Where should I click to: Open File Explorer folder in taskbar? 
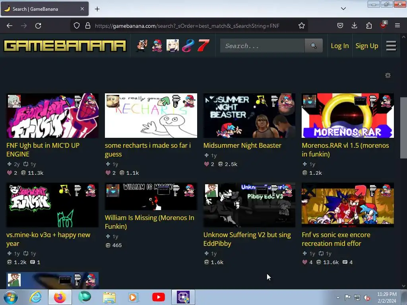pos(109,297)
